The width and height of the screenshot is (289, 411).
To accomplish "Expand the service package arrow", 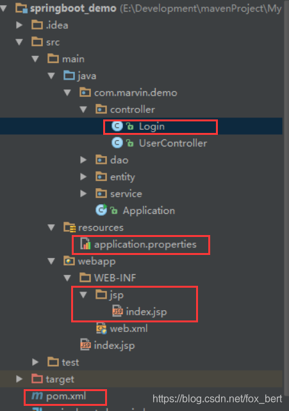I will tap(83, 194).
